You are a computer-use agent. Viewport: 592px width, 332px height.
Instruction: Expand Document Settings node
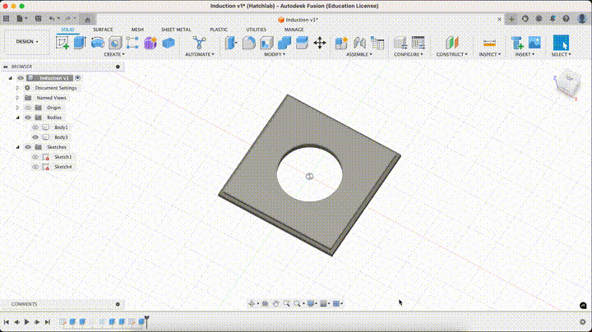17,88
